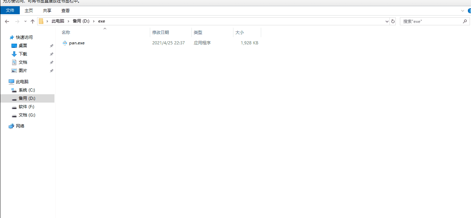This screenshot has width=471, height=218.
Task: Go up one folder level
Action: click(x=33, y=21)
